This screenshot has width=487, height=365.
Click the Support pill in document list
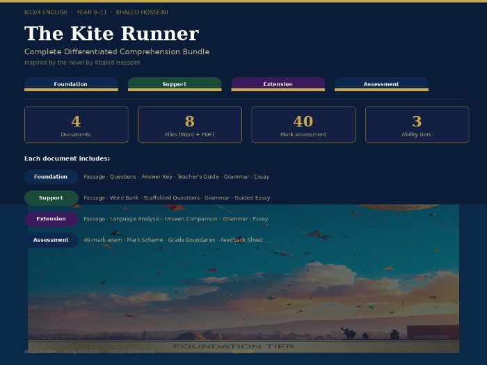pyautogui.click(x=51, y=198)
